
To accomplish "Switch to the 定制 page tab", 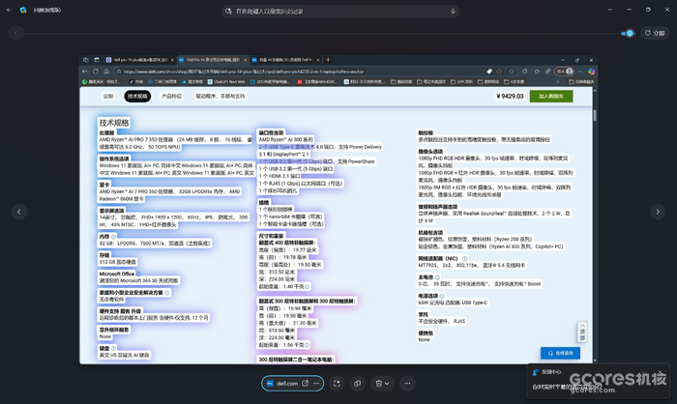I will tap(108, 97).
